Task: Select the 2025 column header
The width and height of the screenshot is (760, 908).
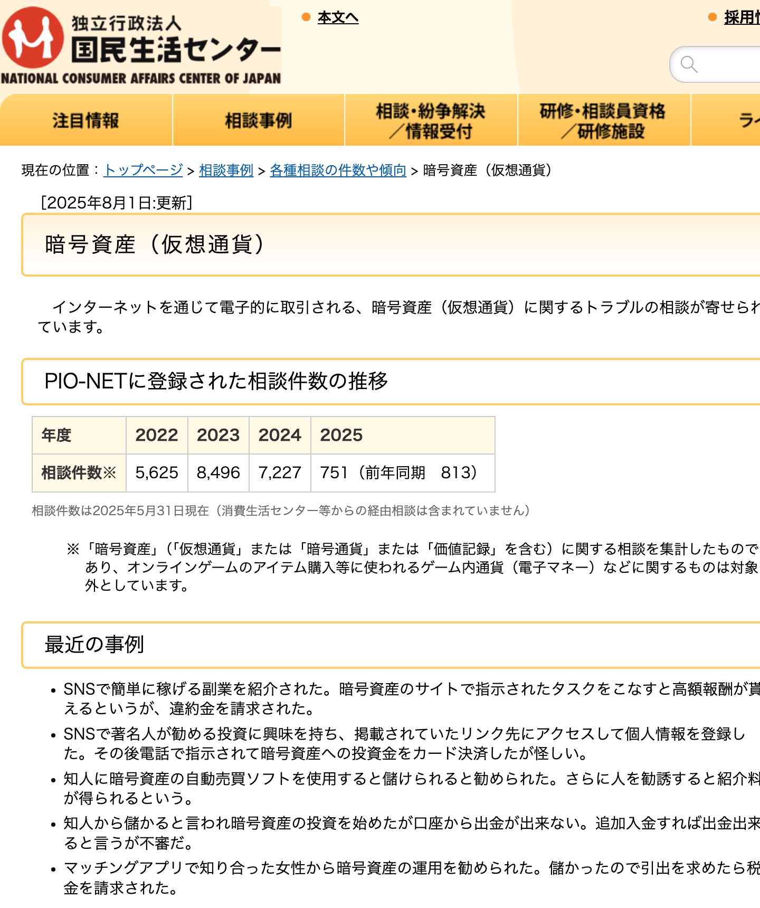Action: (403, 435)
